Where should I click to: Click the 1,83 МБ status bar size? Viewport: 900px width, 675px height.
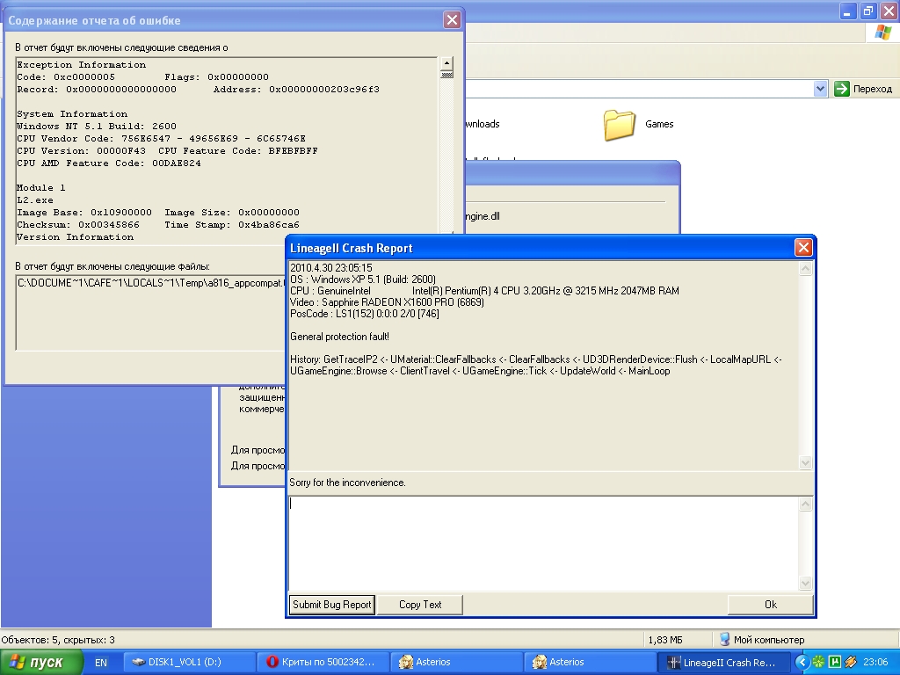[x=665, y=640]
